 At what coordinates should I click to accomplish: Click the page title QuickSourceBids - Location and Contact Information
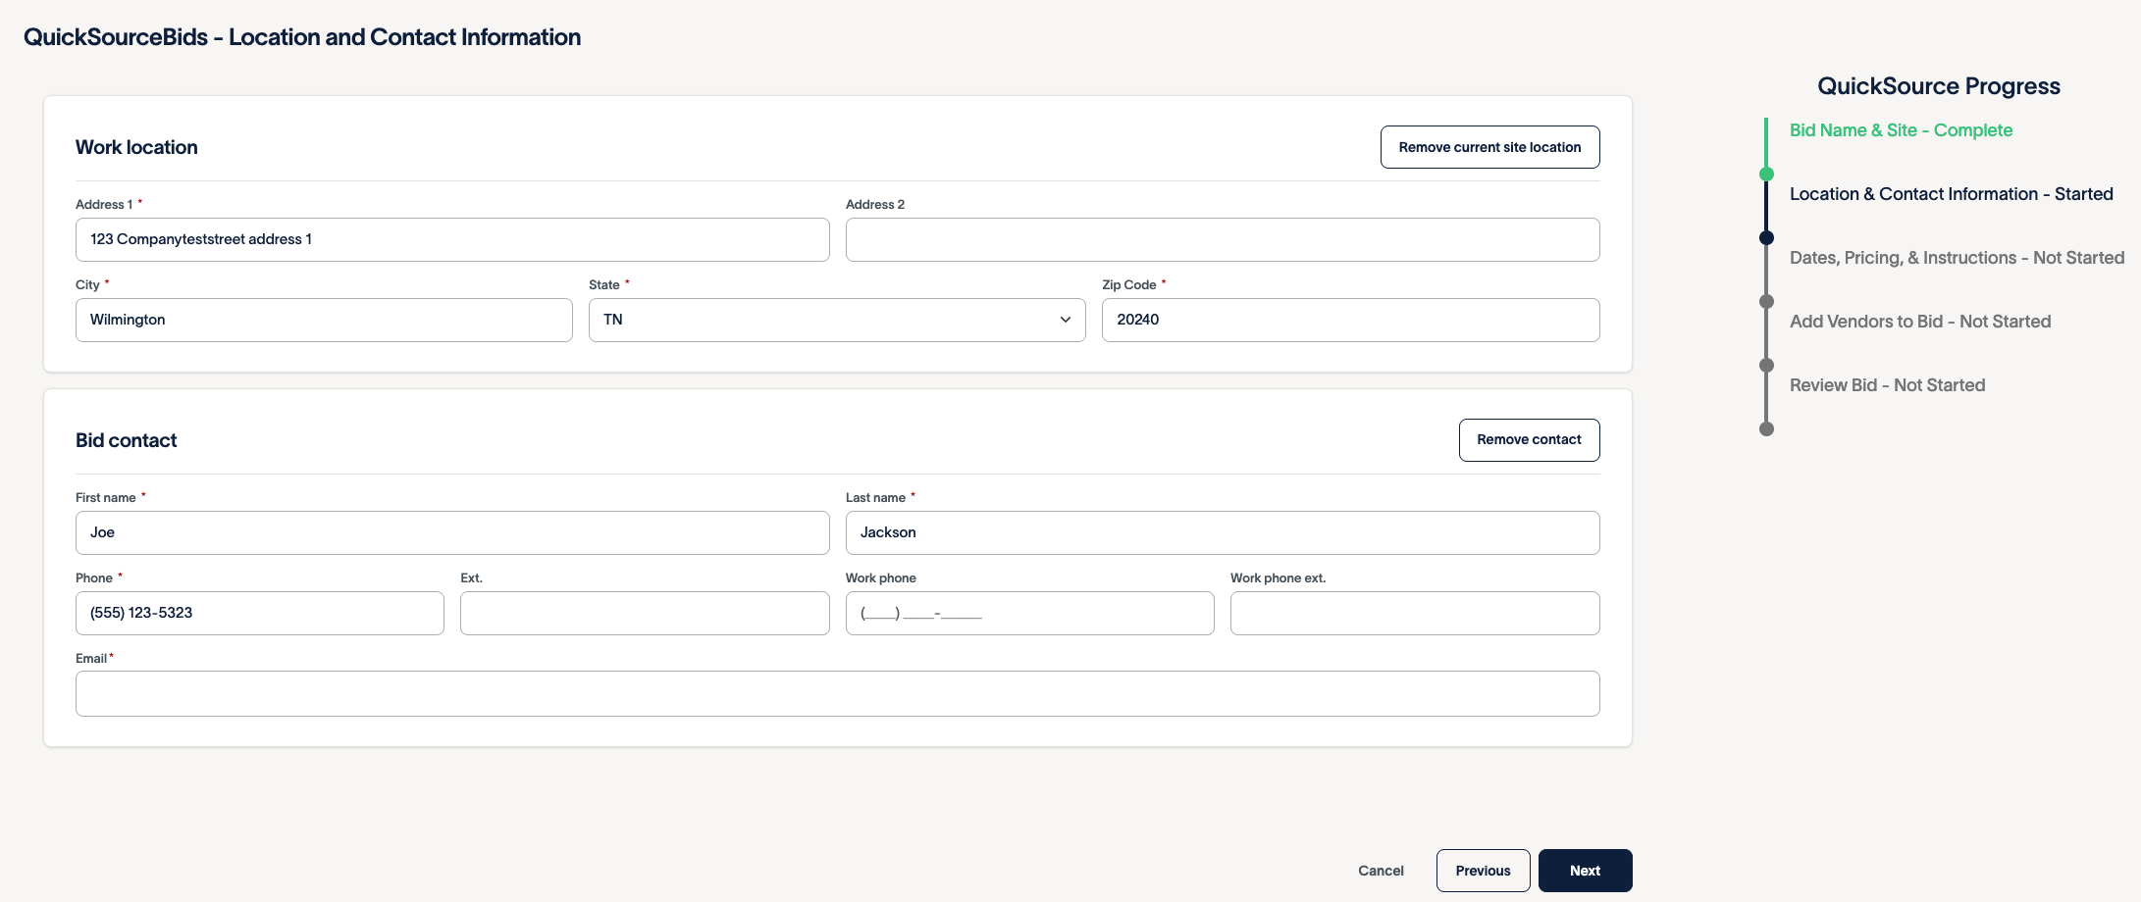click(302, 37)
